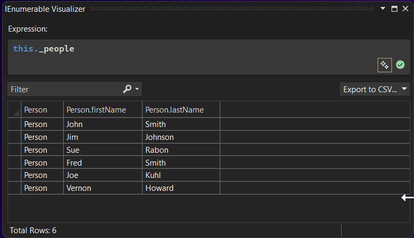This screenshot has height=238, width=414.
Task: Select the row header for Fred Smith
Action: click(14, 163)
